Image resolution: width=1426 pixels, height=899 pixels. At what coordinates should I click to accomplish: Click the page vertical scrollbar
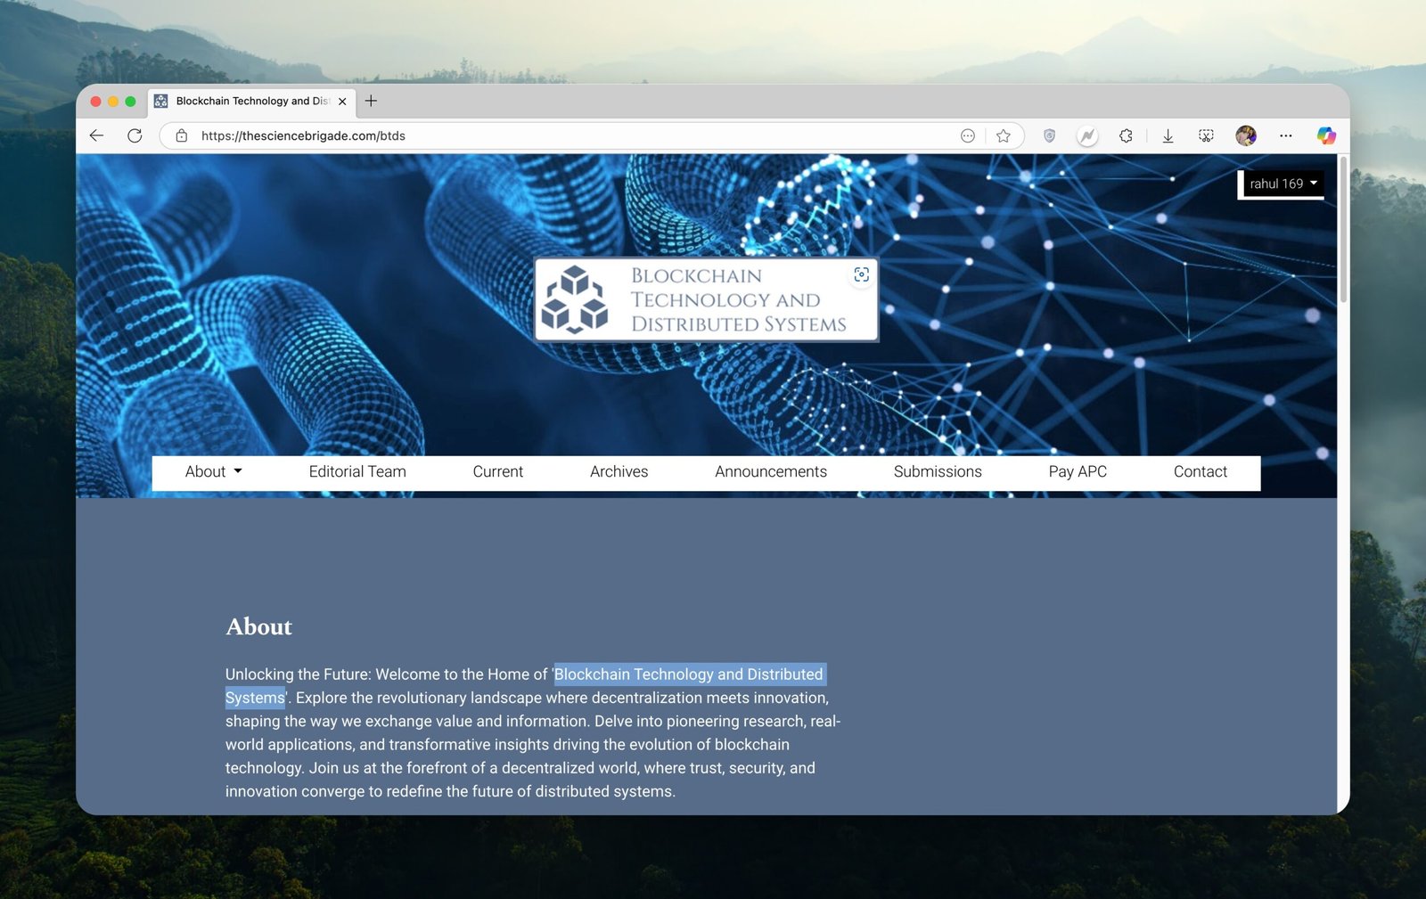[1343, 232]
